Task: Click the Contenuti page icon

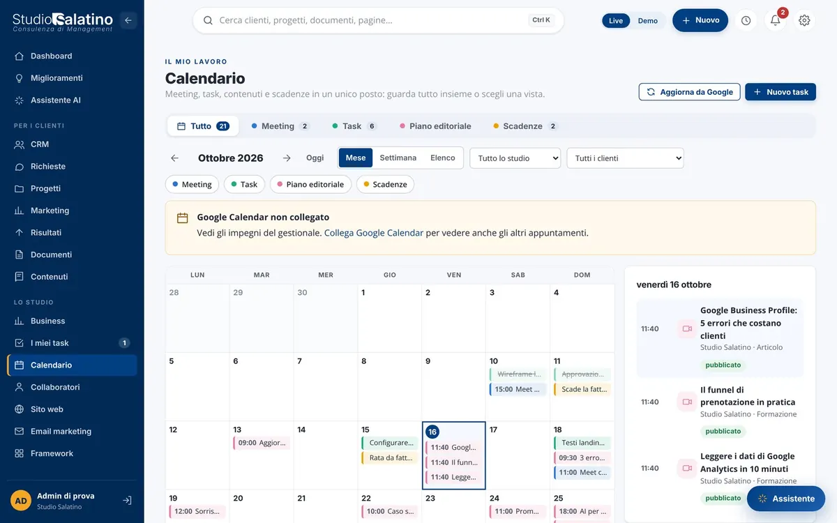Action: (x=19, y=277)
